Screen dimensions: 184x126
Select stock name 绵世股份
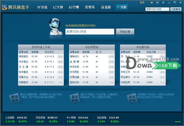[24, 56]
